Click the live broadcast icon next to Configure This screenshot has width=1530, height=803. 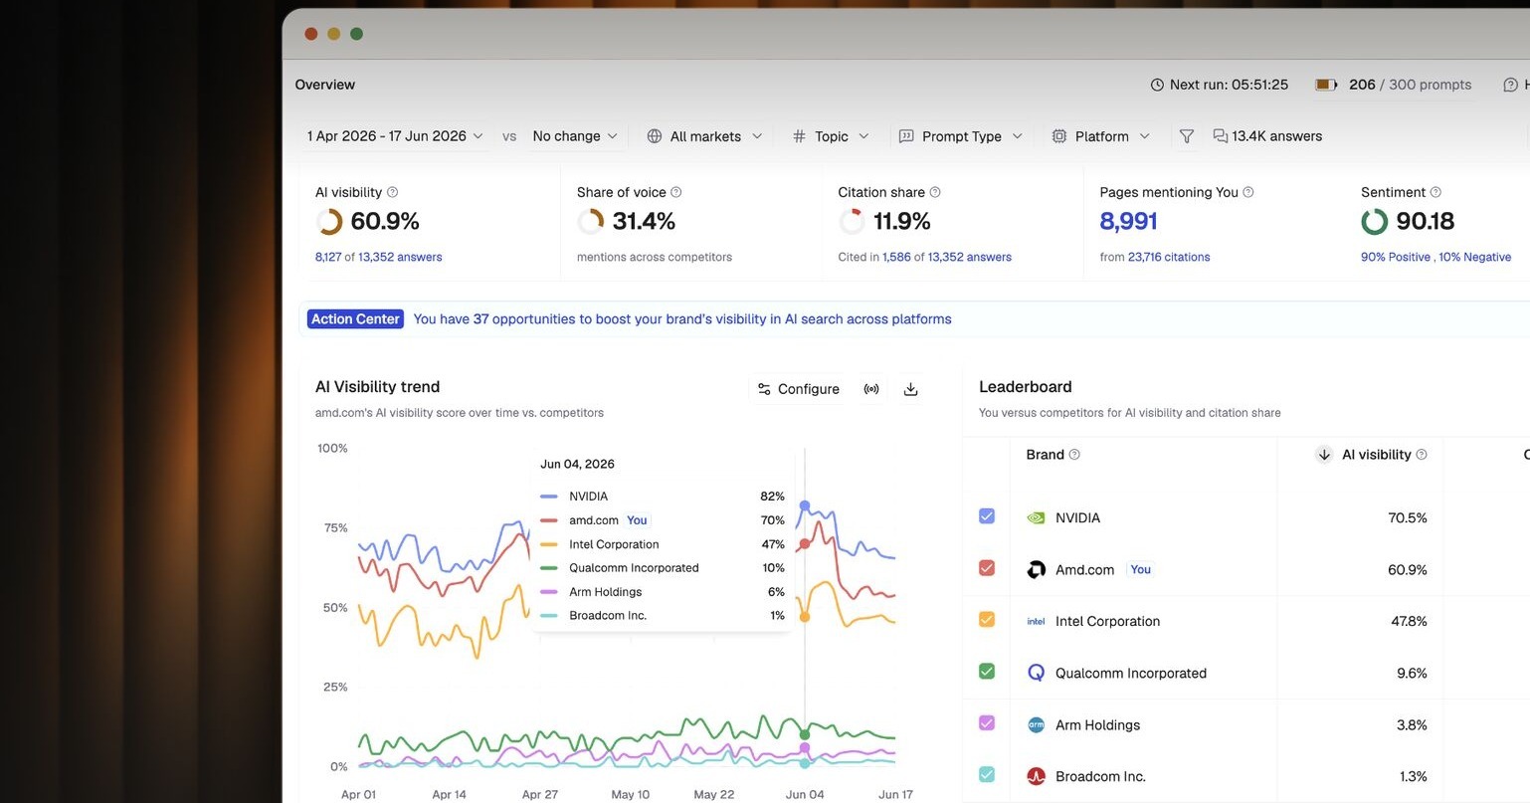[x=871, y=389]
